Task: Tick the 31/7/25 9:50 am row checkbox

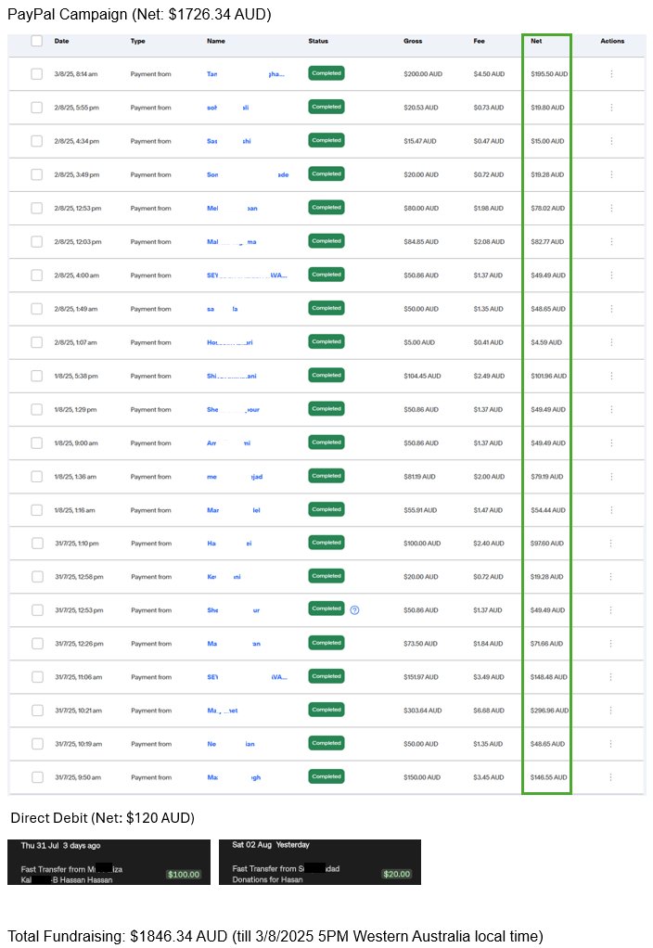Action: [x=37, y=777]
